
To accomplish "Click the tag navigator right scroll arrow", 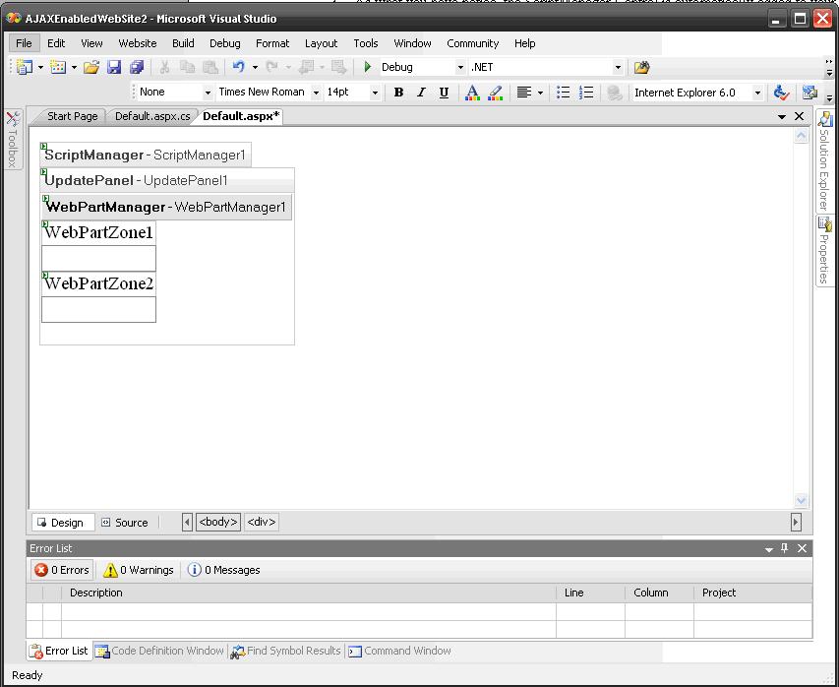I will click(796, 522).
